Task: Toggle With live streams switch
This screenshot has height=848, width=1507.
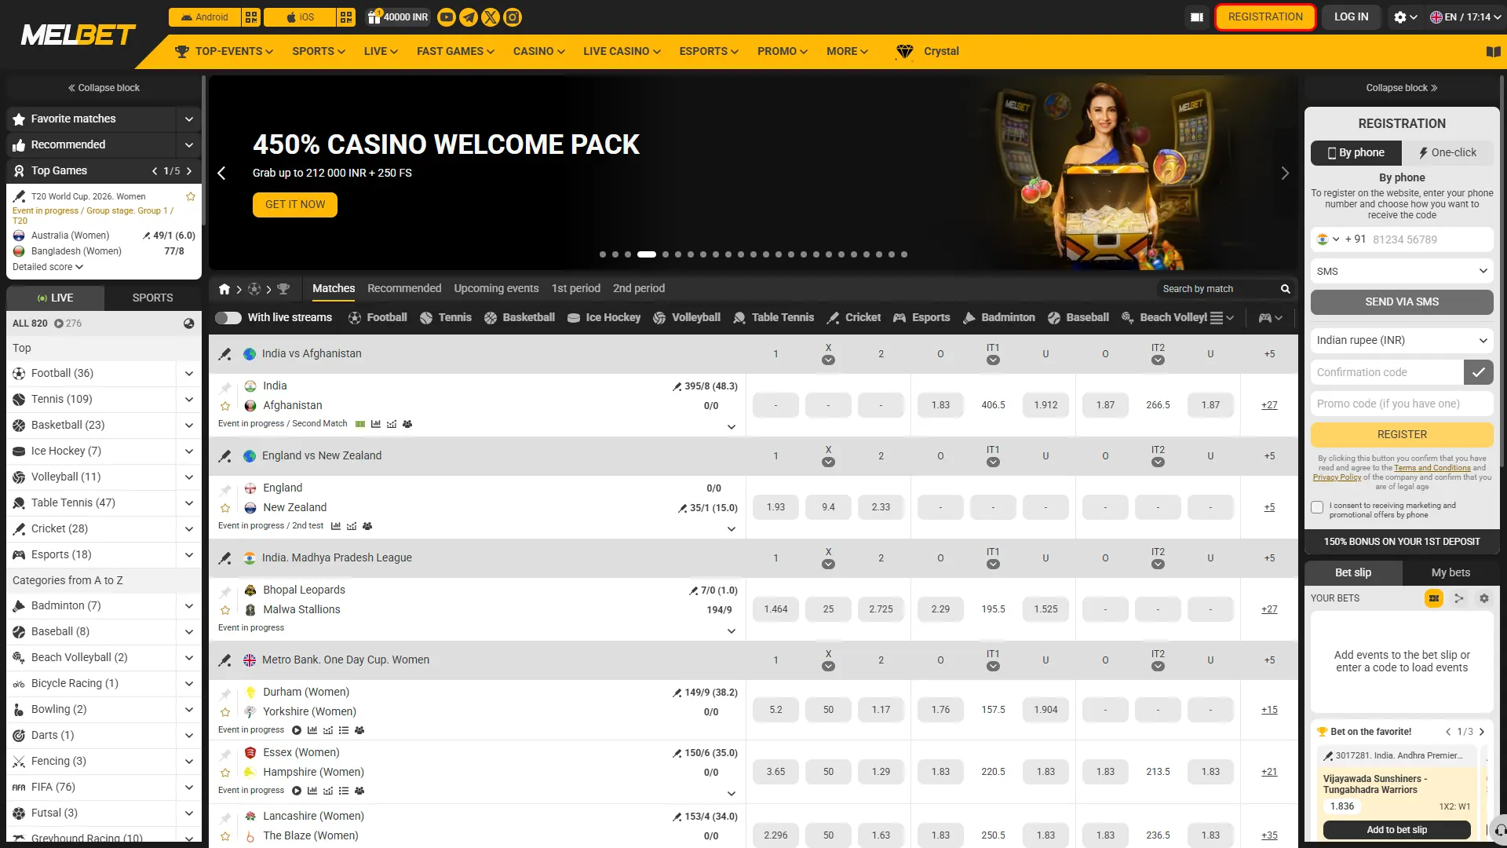Action: click(x=228, y=318)
